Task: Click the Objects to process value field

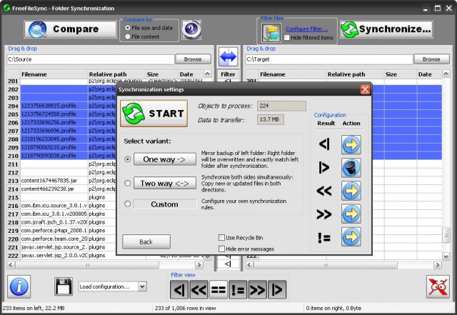Action: [281, 106]
